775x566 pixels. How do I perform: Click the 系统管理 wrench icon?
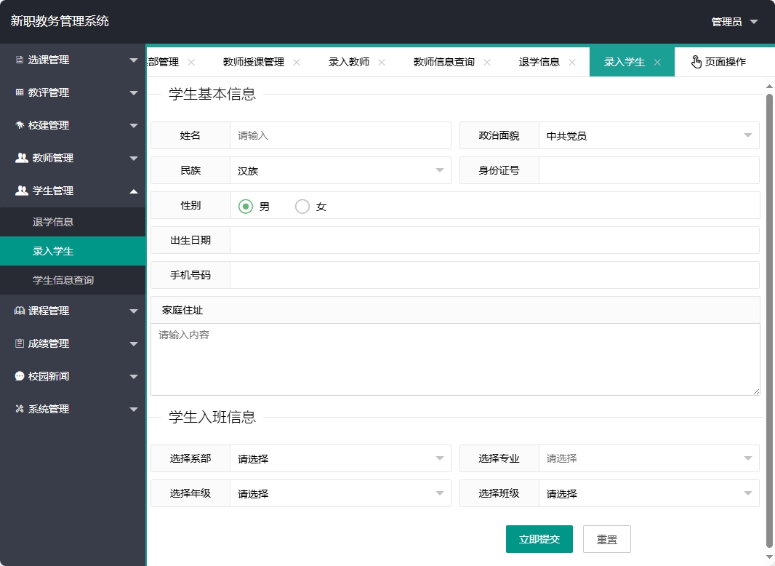point(21,409)
